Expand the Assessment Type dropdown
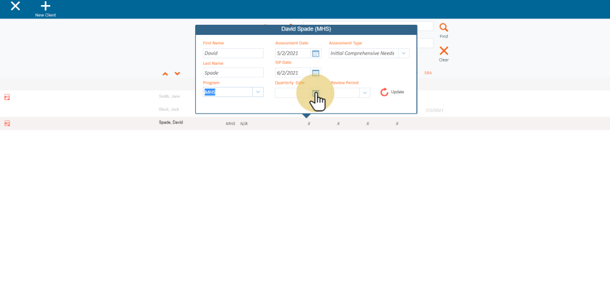This screenshot has height=298, width=610. tap(403, 53)
